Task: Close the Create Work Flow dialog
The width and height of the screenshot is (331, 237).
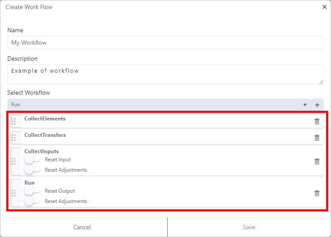Action: coord(324,7)
